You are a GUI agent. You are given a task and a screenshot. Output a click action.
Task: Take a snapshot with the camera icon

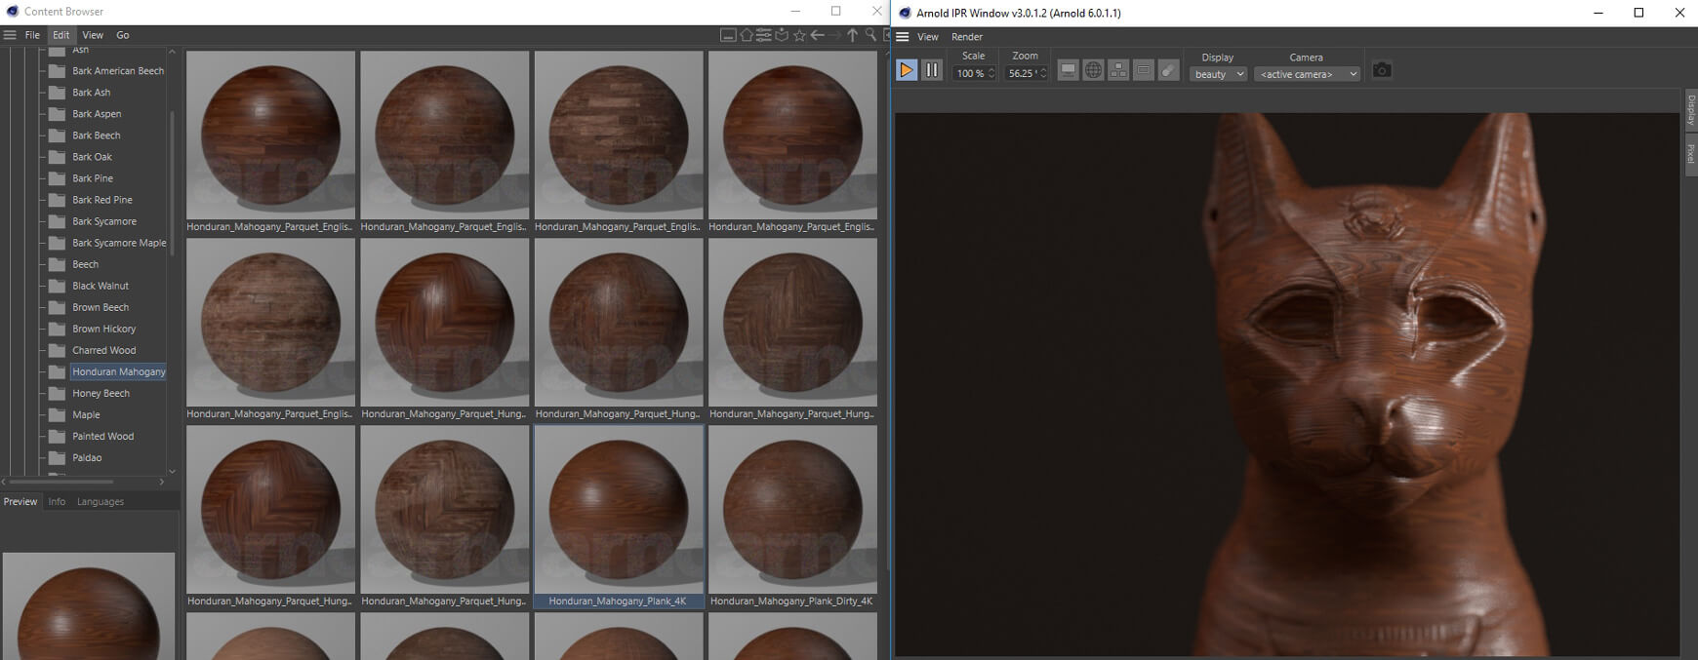pos(1382,70)
